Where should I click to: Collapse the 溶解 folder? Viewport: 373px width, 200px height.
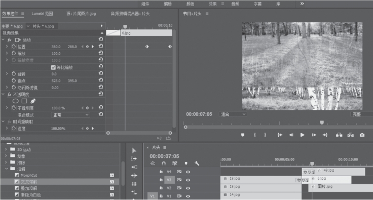click(x=6, y=169)
